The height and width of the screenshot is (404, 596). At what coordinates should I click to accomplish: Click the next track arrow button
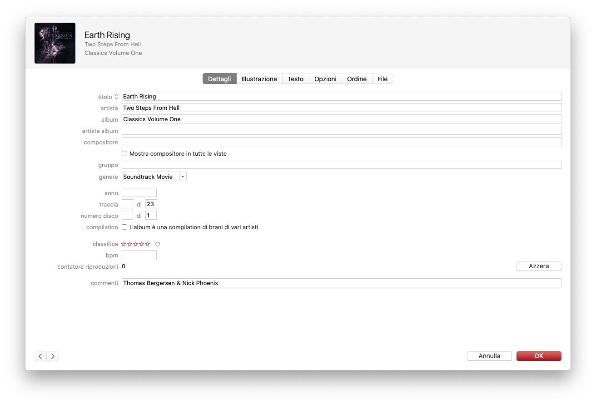point(53,356)
